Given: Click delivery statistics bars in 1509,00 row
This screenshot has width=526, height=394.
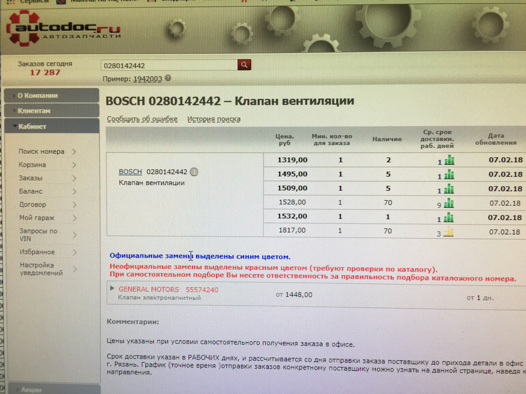Looking at the screenshot, I should click(x=449, y=189).
